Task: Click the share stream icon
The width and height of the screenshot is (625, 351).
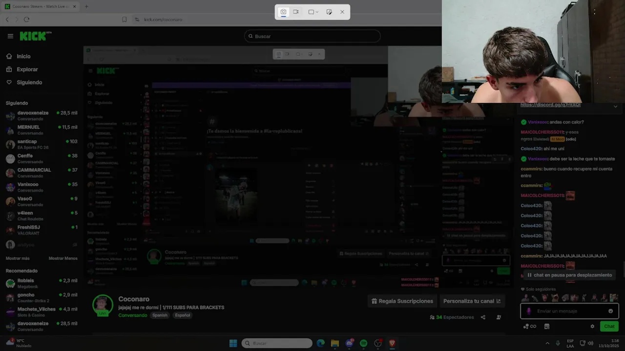Action: [x=483, y=317]
